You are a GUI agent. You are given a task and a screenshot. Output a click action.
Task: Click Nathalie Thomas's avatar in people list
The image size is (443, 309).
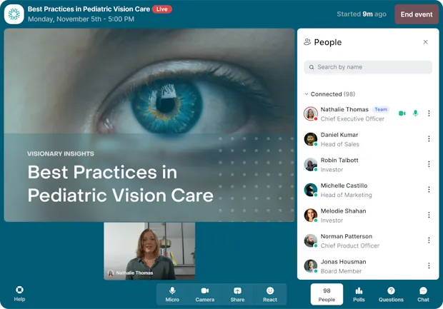point(311,113)
